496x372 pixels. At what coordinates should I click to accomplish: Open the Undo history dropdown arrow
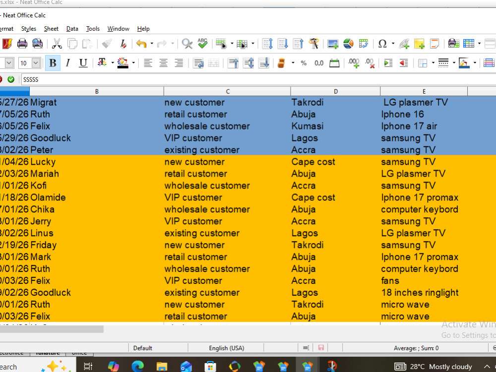point(152,44)
